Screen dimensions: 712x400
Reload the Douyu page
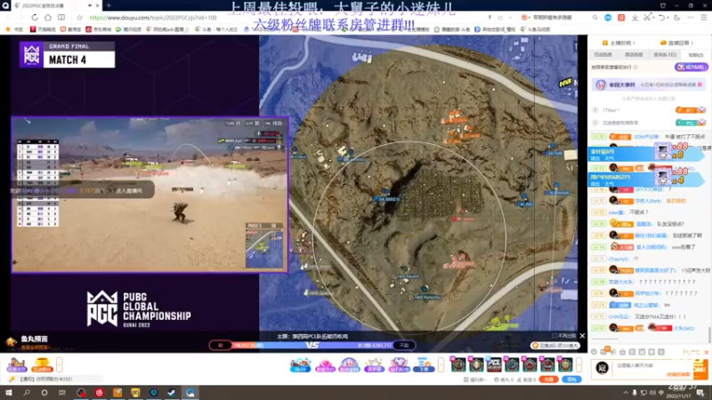coord(35,17)
